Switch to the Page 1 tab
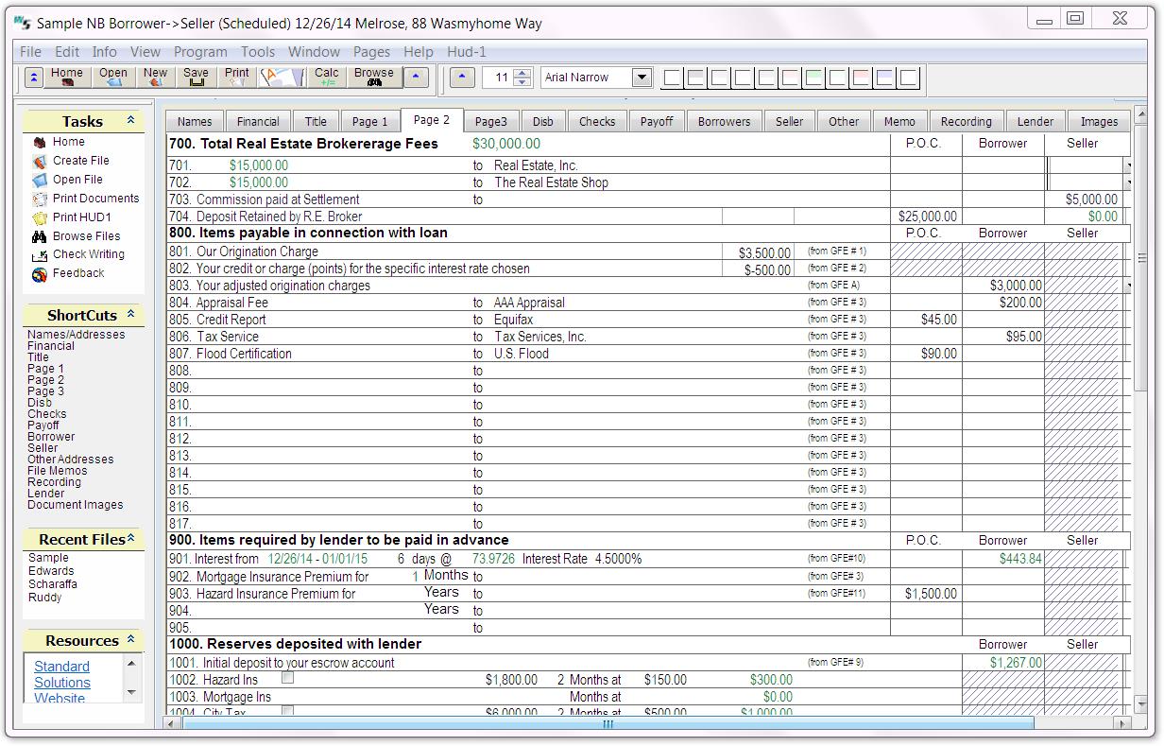The image size is (1164, 746). pos(370,121)
